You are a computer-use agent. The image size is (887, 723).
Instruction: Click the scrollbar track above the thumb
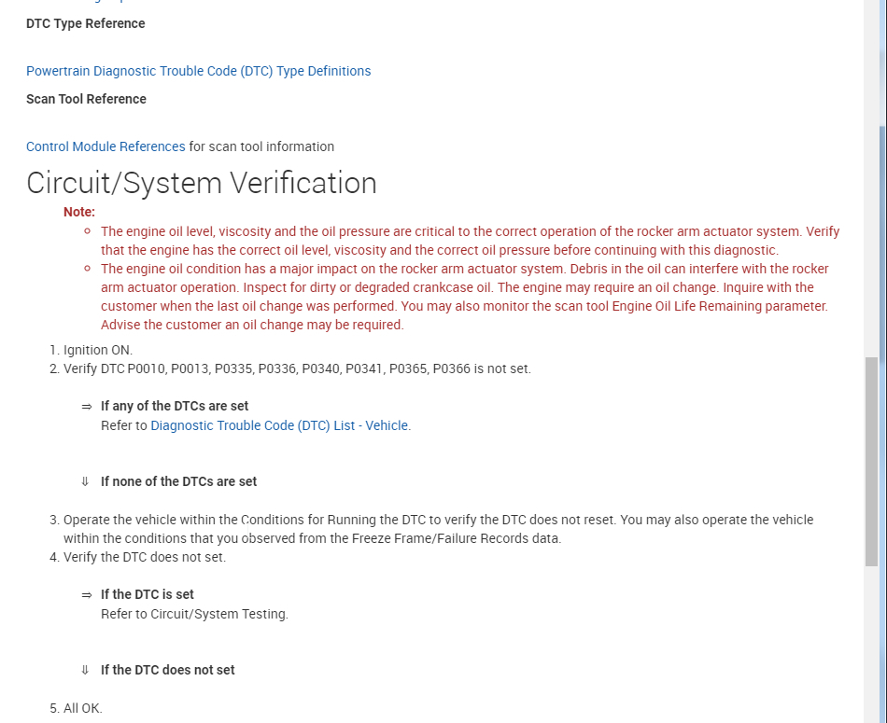871,233
